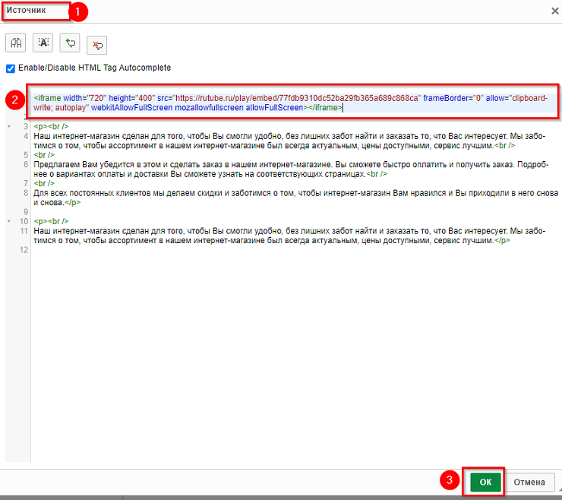
Task: Click line number 11 in the gutter
Action: pyautogui.click(x=24, y=230)
